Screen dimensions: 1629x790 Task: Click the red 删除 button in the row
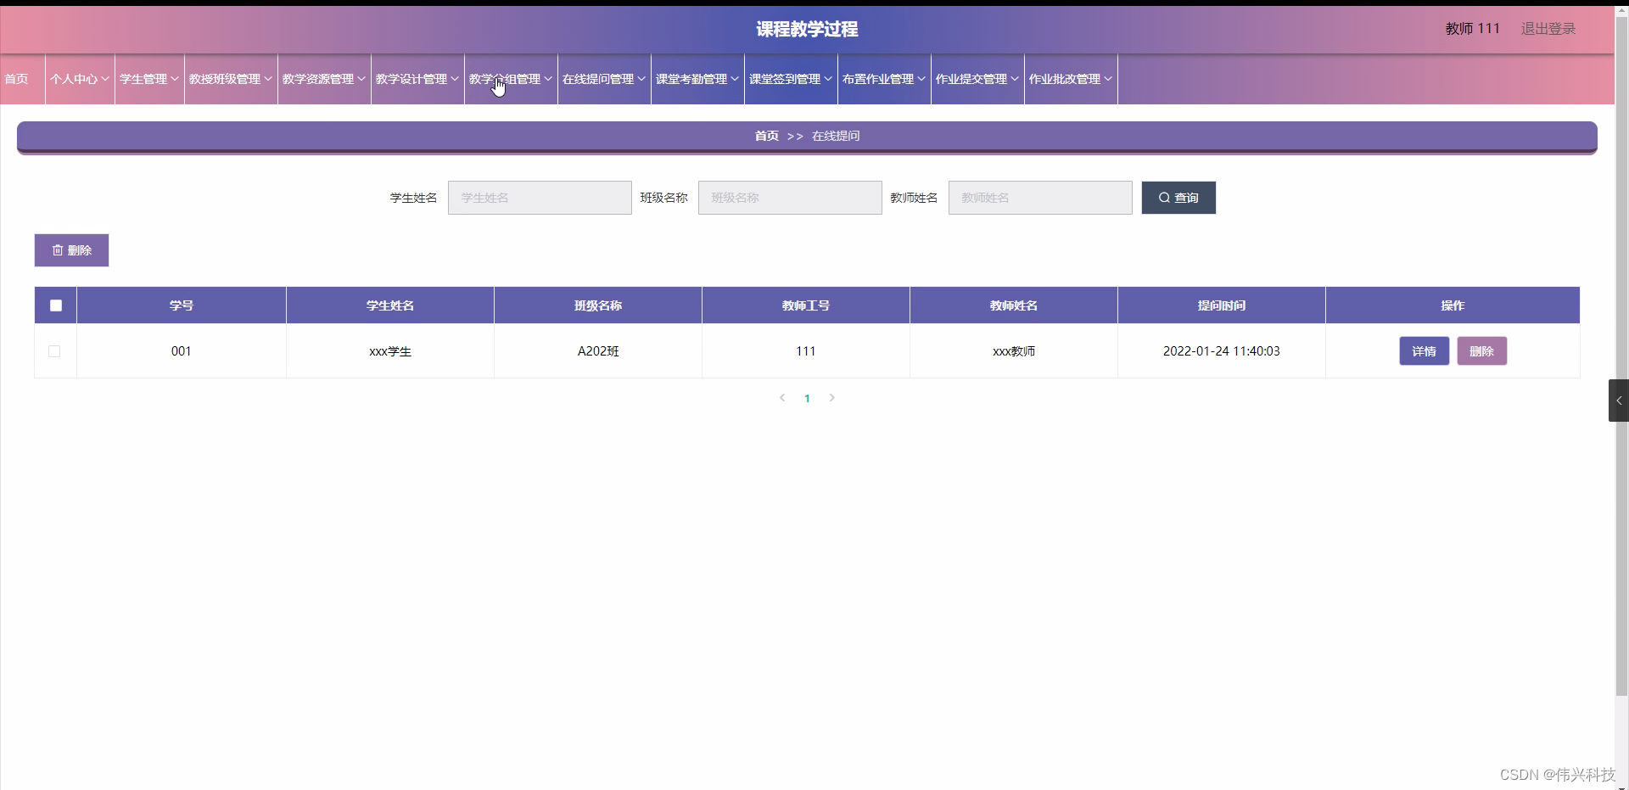tap(1481, 350)
